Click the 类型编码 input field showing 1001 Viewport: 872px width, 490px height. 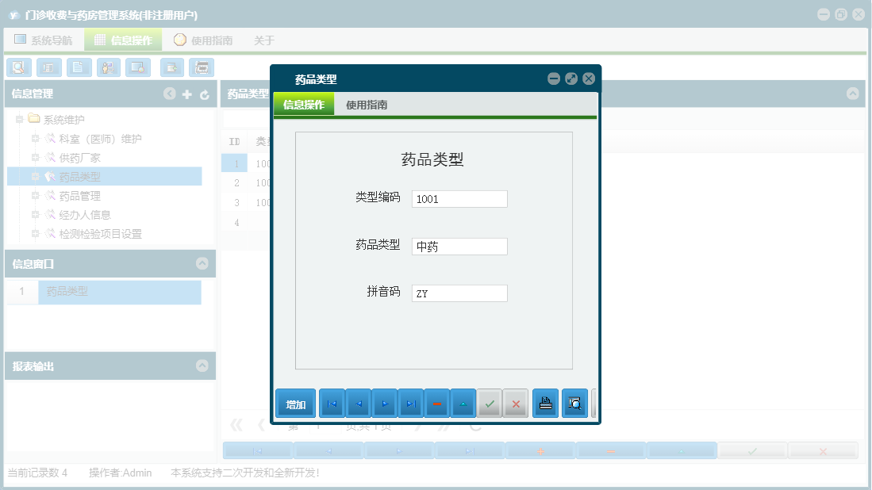(x=459, y=198)
